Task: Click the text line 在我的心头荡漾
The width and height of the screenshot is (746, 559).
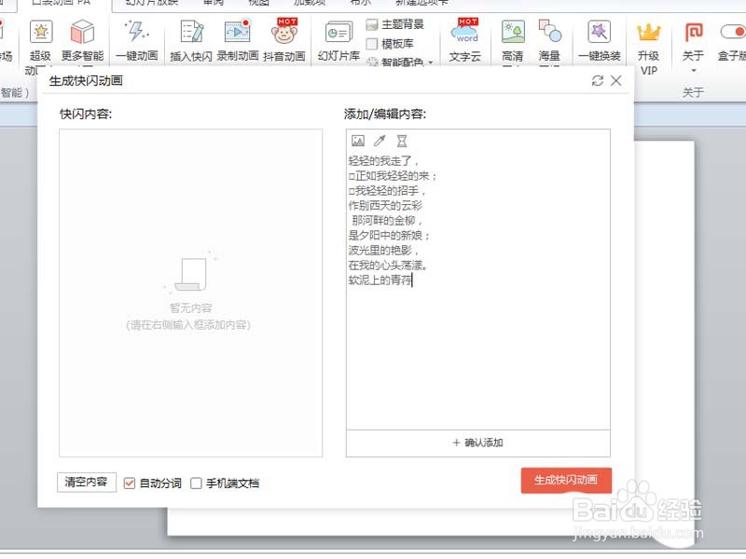Action: click(388, 266)
